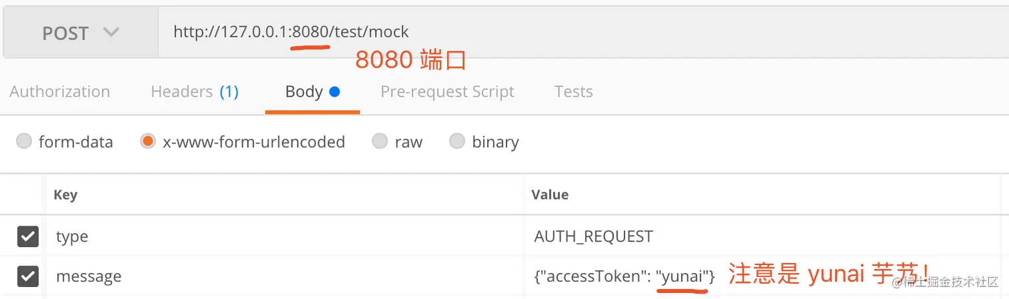Switch to the Authorization tab
The width and height of the screenshot is (1009, 299).
tap(60, 91)
